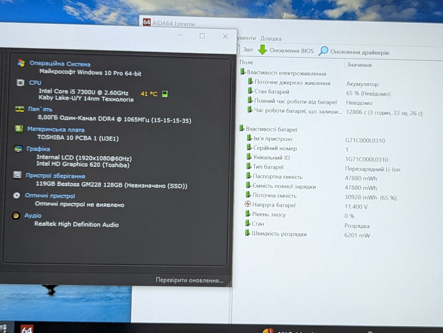Select the 12806 с remaining battery time value
This screenshot has width=443, height=333.
point(384,113)
